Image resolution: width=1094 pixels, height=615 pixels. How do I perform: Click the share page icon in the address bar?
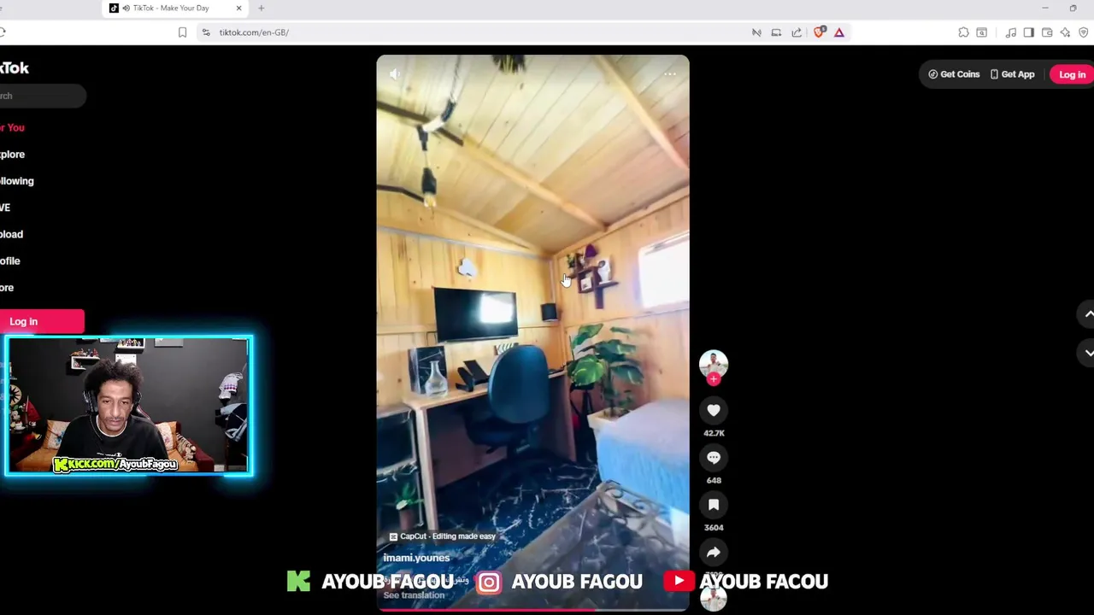(797, 32)
